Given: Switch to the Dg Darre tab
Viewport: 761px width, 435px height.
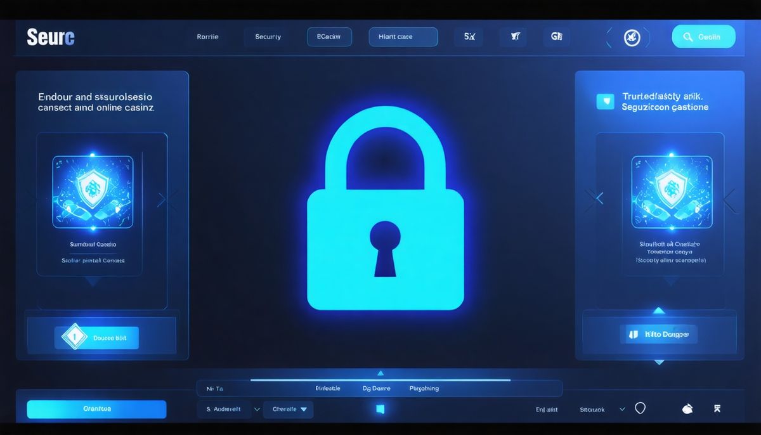Looking at the screenshot, I should click(376, 388).
